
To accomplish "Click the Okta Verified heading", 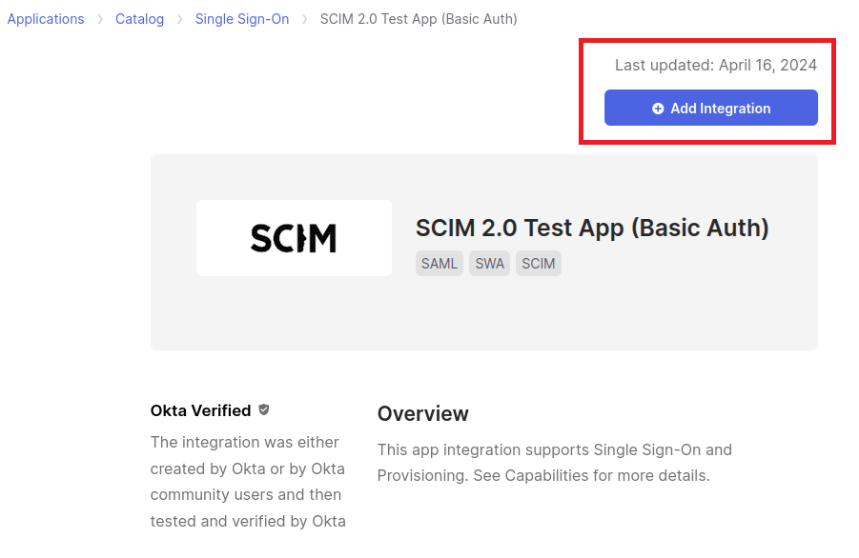I will (x=200, y=410).
